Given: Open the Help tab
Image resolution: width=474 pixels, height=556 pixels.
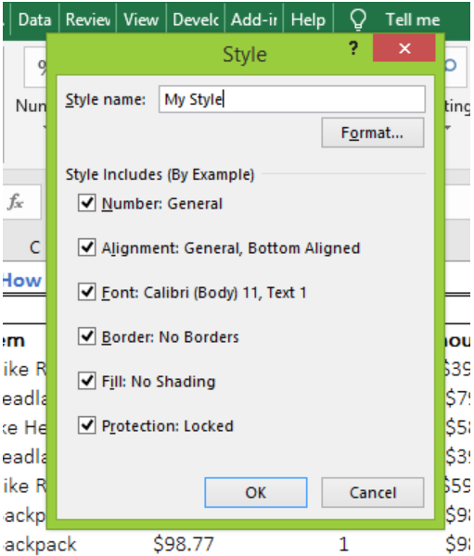Looking at the screenshot, I should (308, 19).
